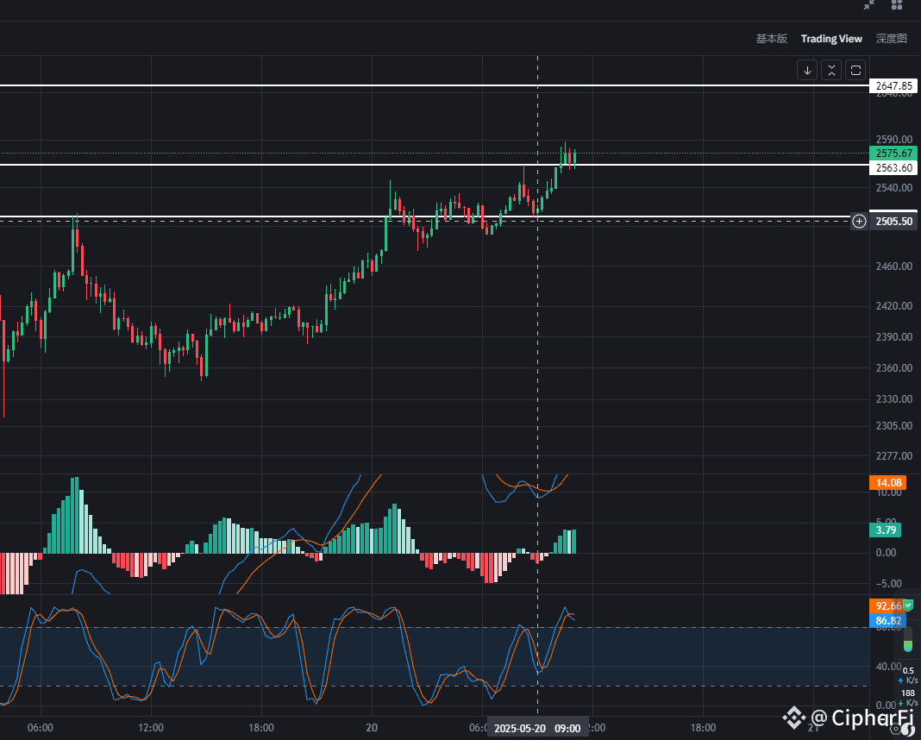Click the collapse panes chevrons button
This screenshot has height=740, width=921.
[831, 71]
